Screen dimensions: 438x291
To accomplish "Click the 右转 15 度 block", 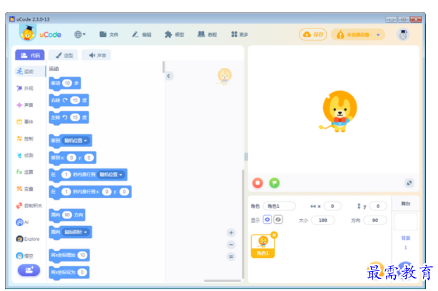I will click(x=69, y=101).
